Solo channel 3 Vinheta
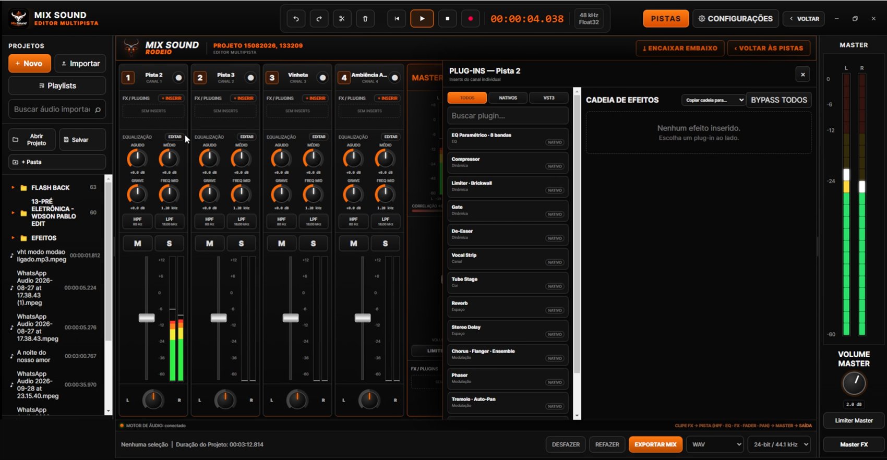Screen dimensions: 887x460 [313, 244]
